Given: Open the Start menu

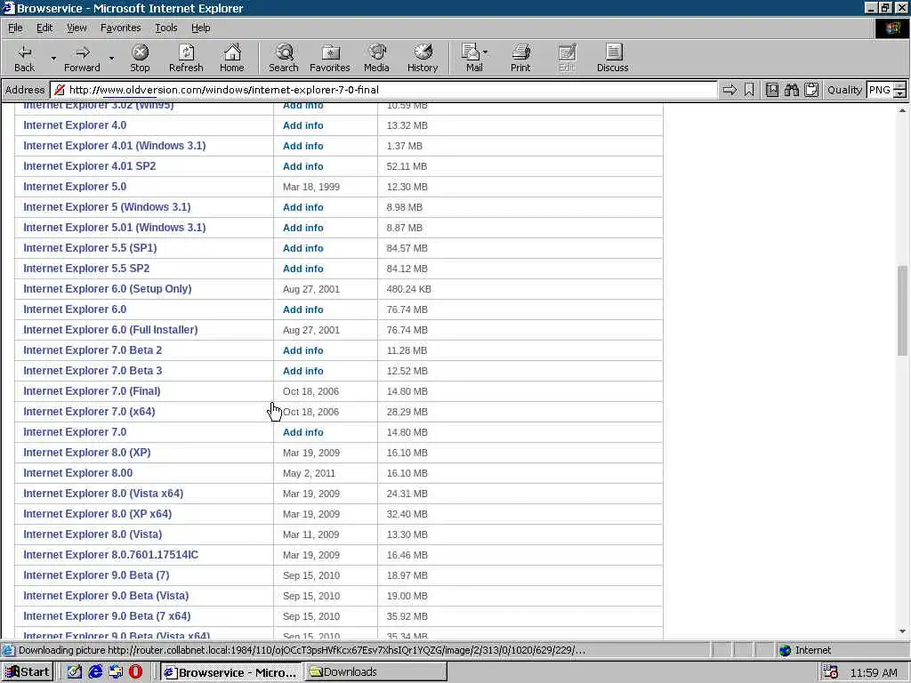Looking at the screenshot, I should (x=27, y=672).
